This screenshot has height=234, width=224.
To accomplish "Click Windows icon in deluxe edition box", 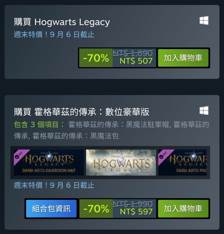I will click(x=204, y=110).
